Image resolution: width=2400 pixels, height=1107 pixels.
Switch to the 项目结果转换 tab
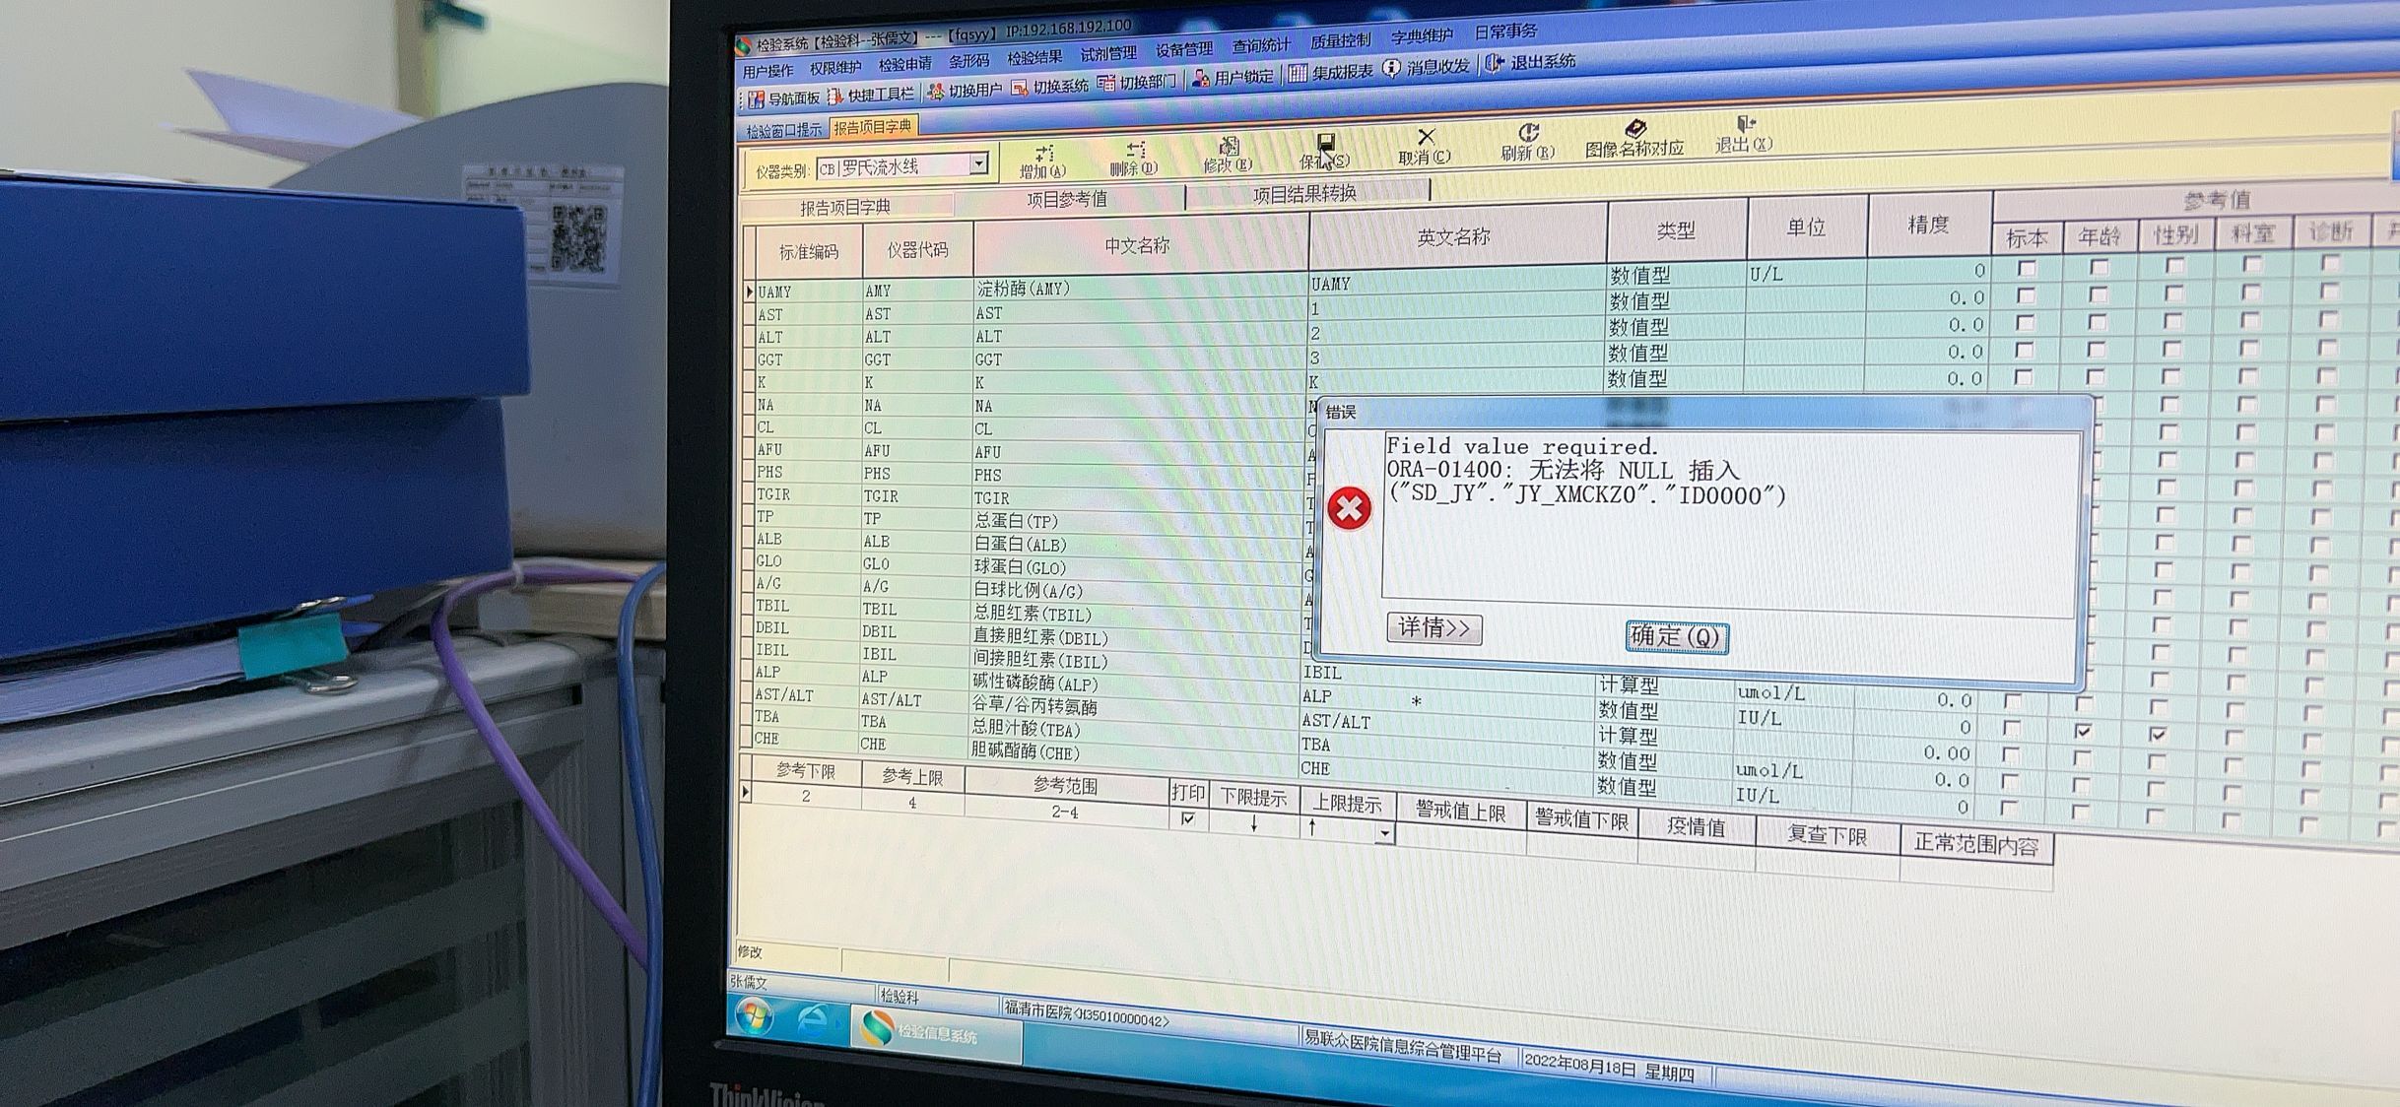click(1304, 194)
